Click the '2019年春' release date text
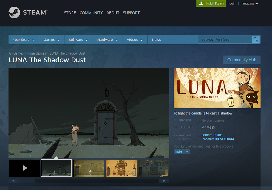Viewport: 272px width, 190px height. 208,127
